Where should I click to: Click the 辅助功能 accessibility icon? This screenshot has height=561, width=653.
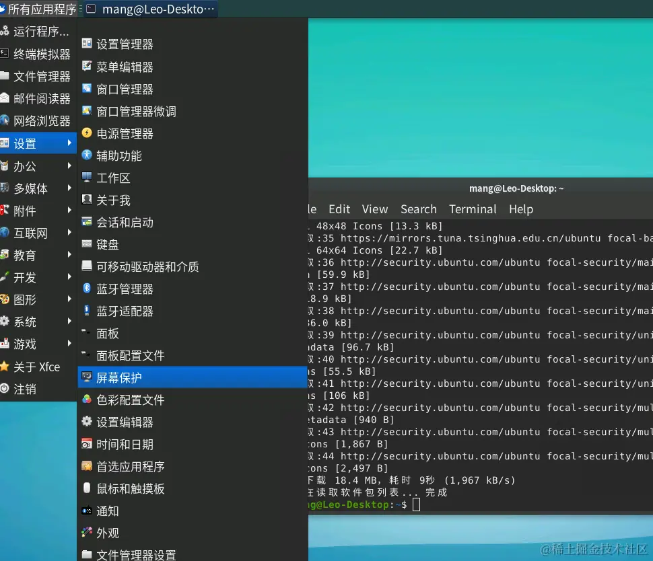(x=87, y=155)
